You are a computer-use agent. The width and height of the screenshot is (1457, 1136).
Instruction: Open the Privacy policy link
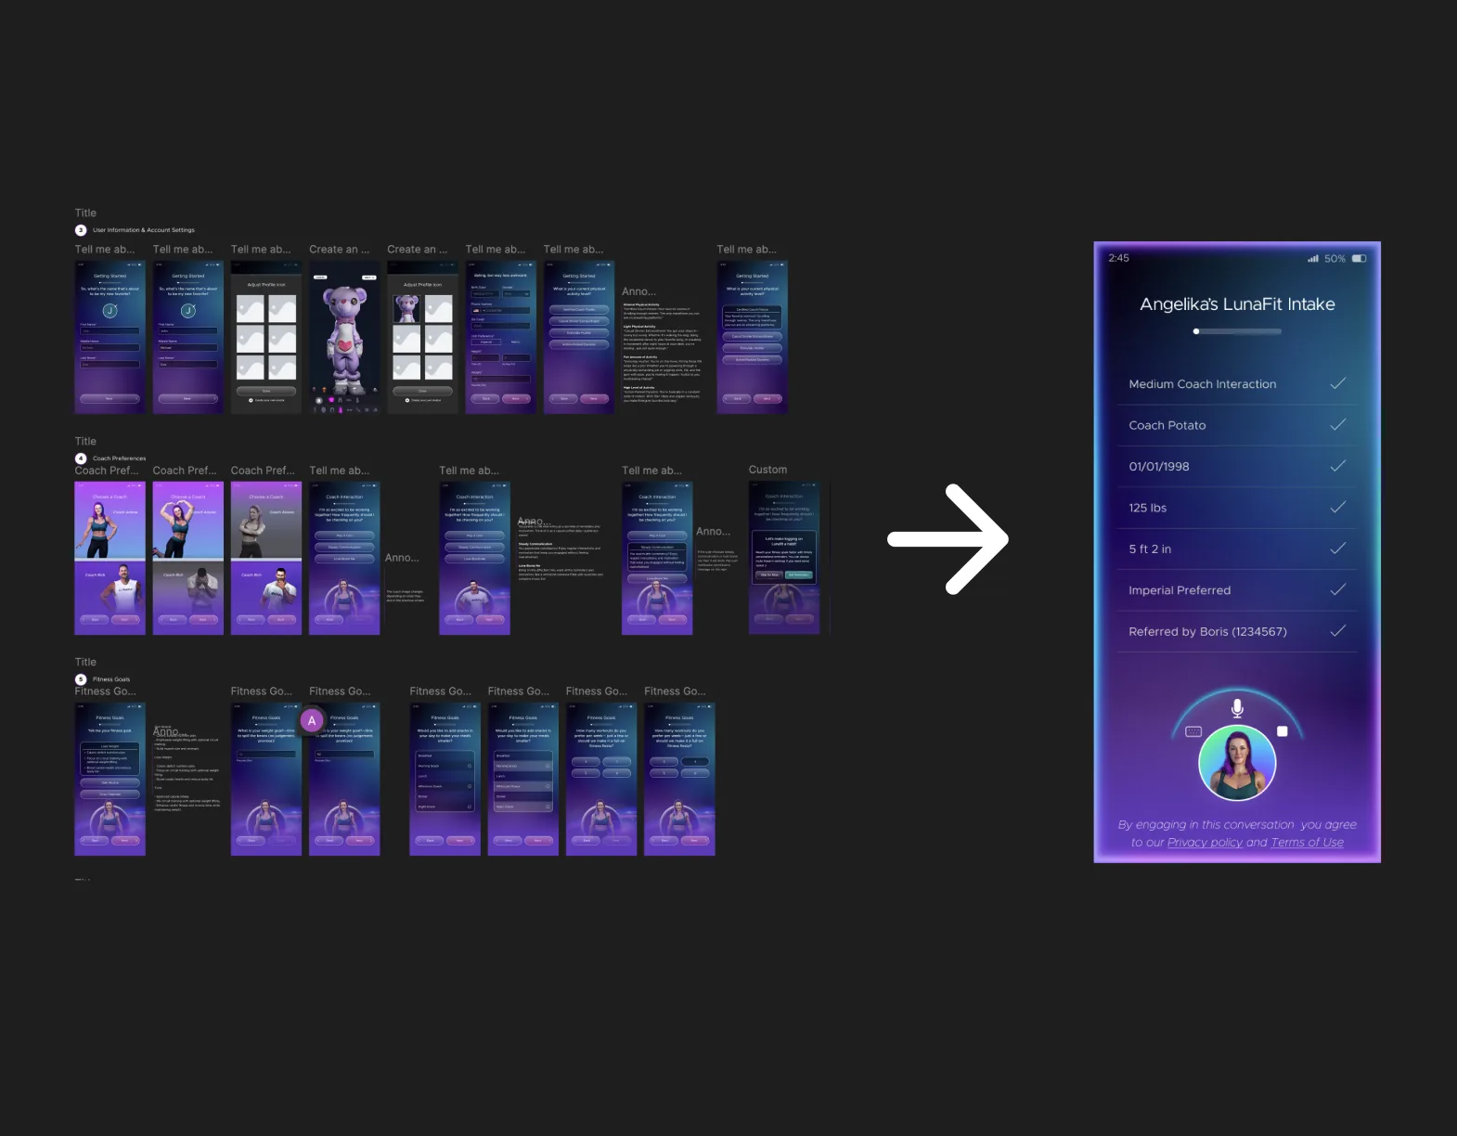click(1205, 842)
